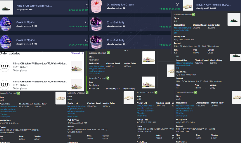Open the Strawberry Ice Cream product image
This screenshot has width=241, height=143.
click(96, 6)
